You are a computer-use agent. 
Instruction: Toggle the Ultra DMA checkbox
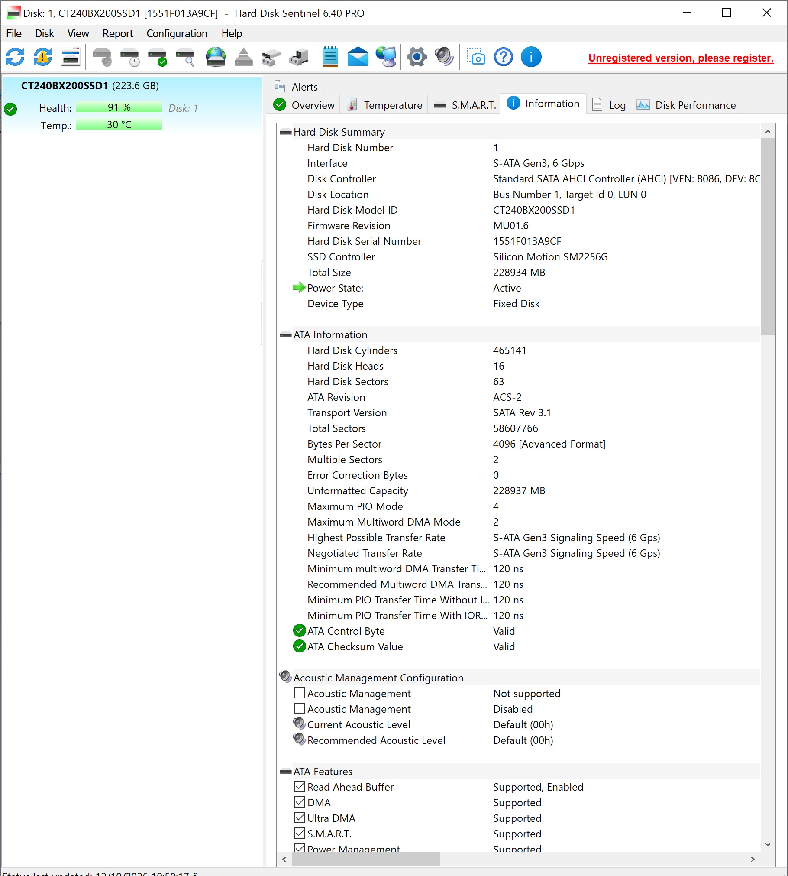300,818
